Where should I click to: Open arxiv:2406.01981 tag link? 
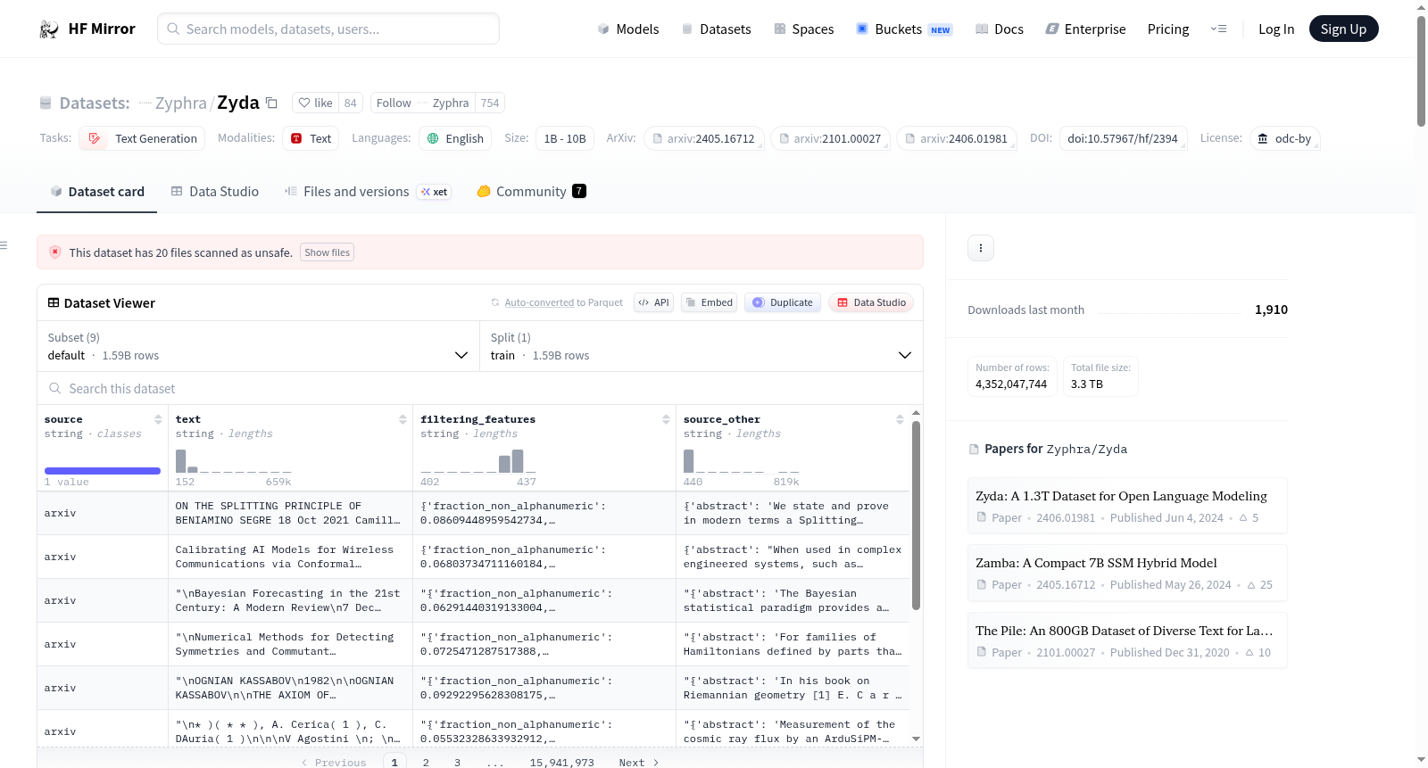957,139
